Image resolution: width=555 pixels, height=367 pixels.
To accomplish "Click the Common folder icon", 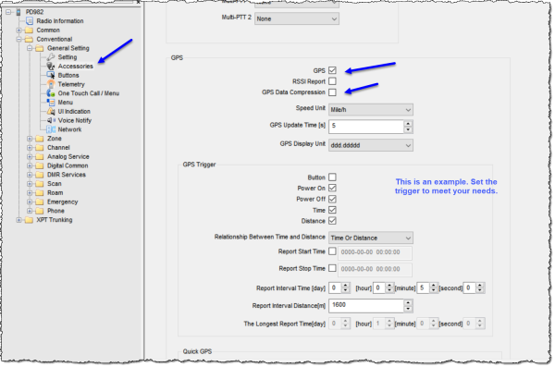I will 29,31.
